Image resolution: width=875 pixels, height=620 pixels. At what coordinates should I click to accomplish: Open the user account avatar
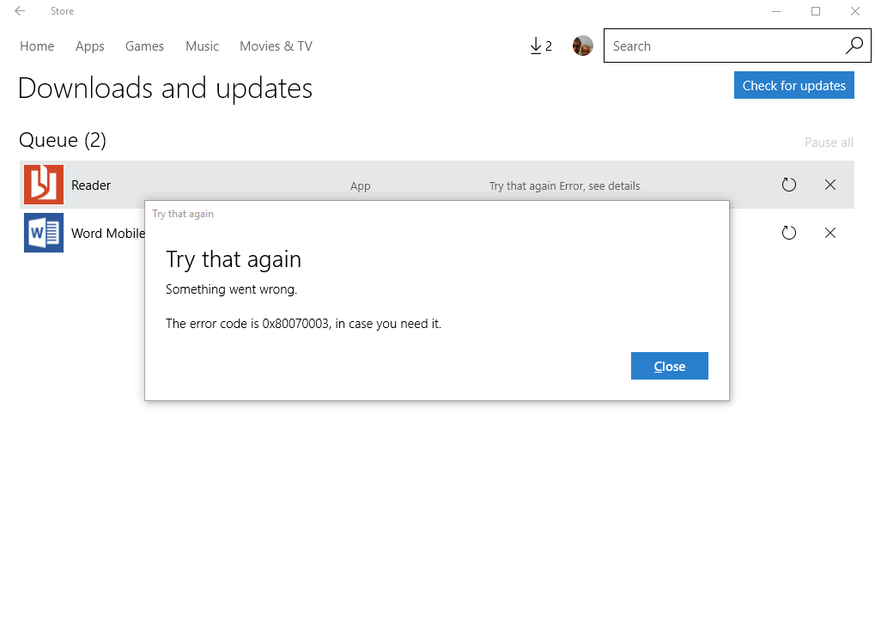[583, 46]
